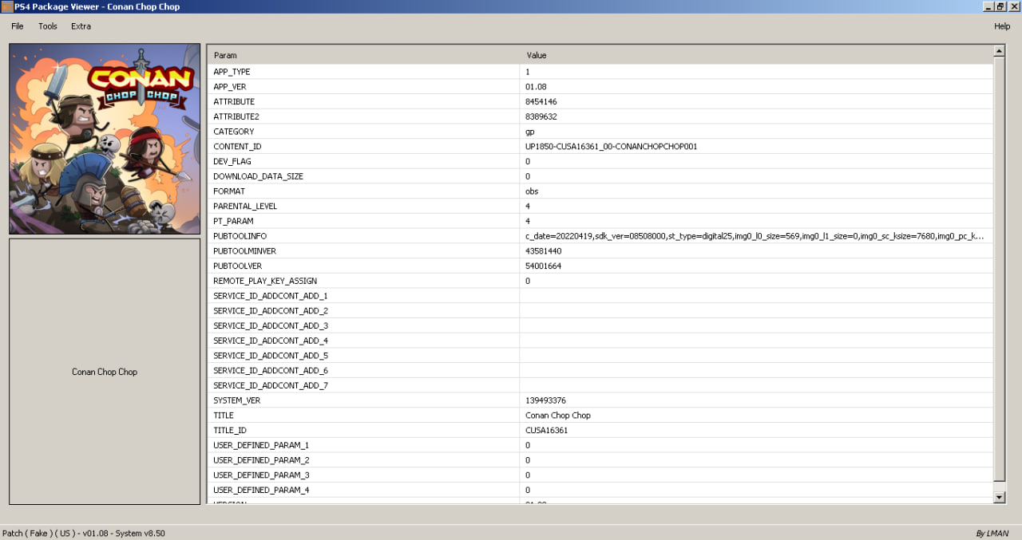The image size is (1022, 540).
Task: Click the value 43581440
Action: coord(543,251)
